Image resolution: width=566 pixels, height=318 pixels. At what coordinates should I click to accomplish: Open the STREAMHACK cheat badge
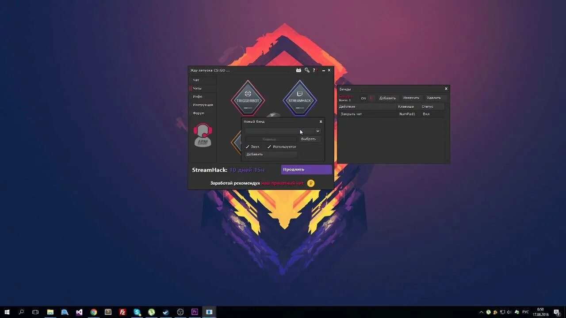click(300, 98)
